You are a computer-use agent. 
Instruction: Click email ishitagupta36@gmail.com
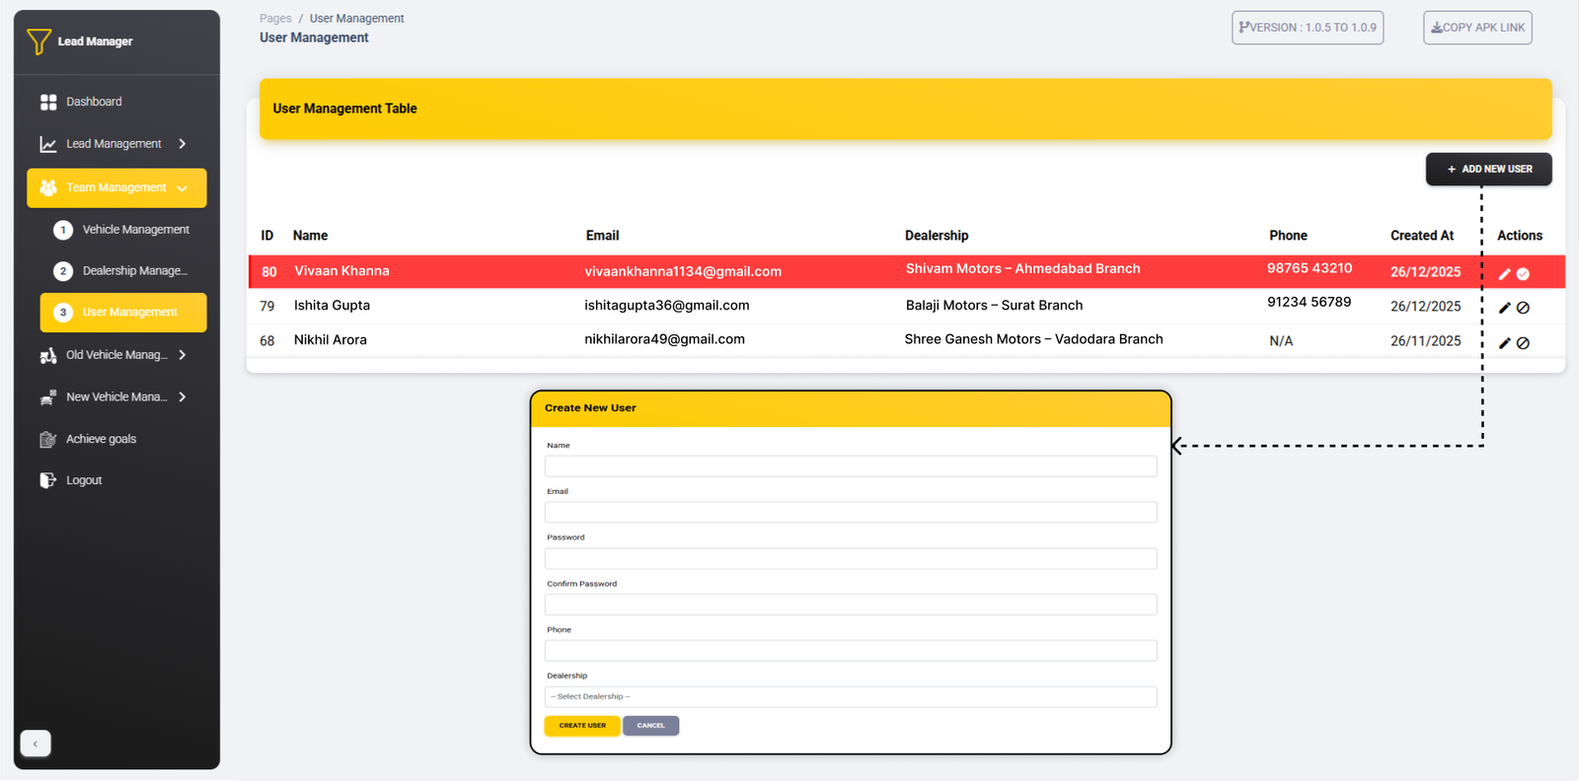click(667, 306)
